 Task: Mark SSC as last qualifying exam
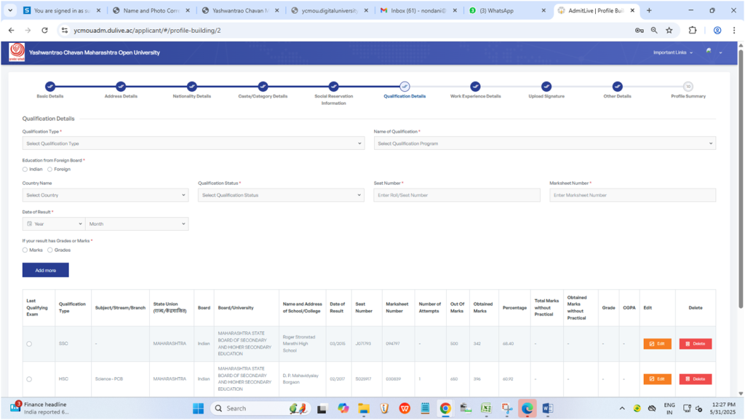(x=29, y=344)
